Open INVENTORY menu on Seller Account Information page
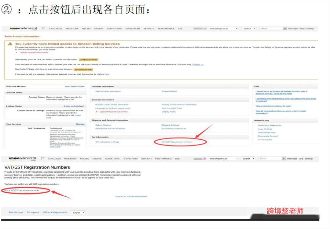This screenshot has width=330, height=229. pos(72,29)
